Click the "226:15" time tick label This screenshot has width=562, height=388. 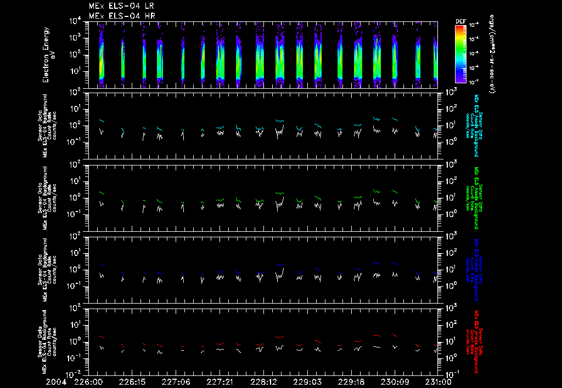tap(132, 382)
